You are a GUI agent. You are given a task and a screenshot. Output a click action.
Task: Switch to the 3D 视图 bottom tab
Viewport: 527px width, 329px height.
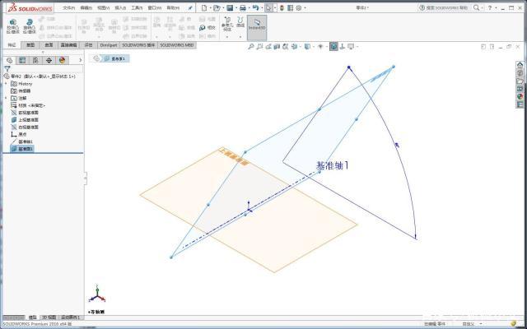click(49, 317)
